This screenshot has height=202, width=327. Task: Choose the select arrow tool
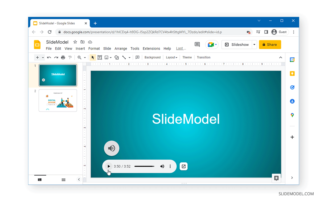pyautogui.click(x=93, y=57)
